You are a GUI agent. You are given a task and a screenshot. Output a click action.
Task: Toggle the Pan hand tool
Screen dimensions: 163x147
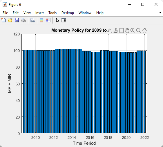click(x=127, y=31)
